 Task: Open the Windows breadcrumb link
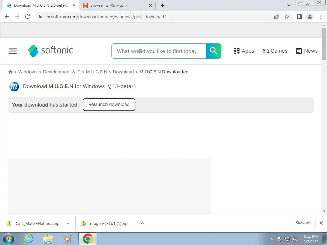coord(28,72)
